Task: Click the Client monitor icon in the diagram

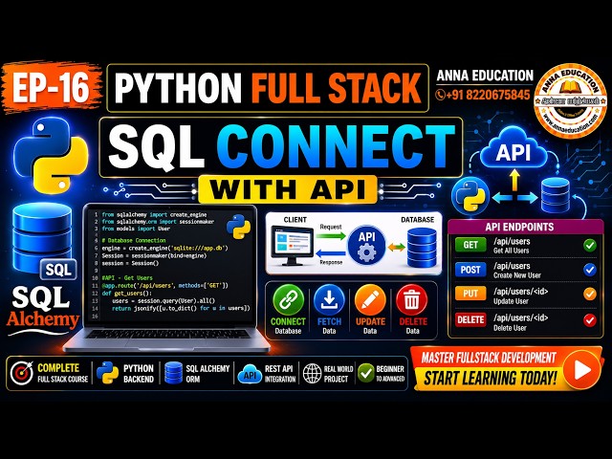Action: (x=292, y=245)
